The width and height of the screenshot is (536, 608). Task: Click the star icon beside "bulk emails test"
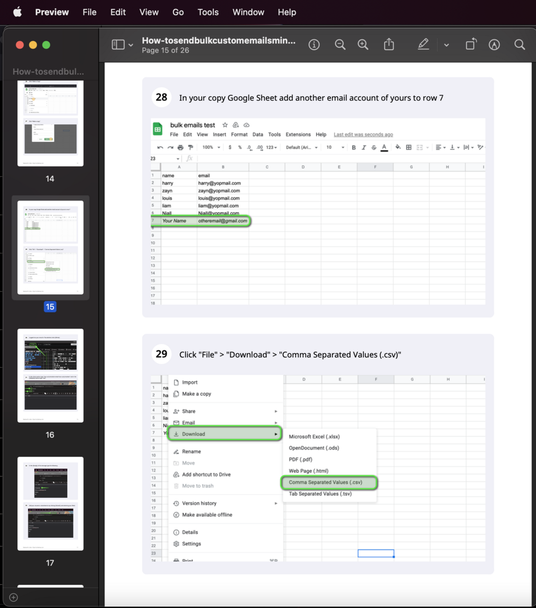225,125
